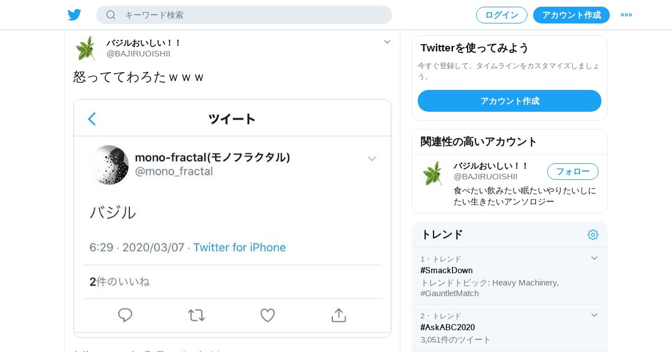The image size is (672, 352).
Task: Click the Twitter for iPhone link
Action: click(x=239, y=248)
